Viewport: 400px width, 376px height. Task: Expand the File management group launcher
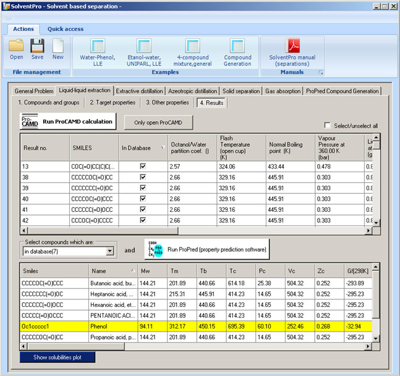[x=321, y=73]
